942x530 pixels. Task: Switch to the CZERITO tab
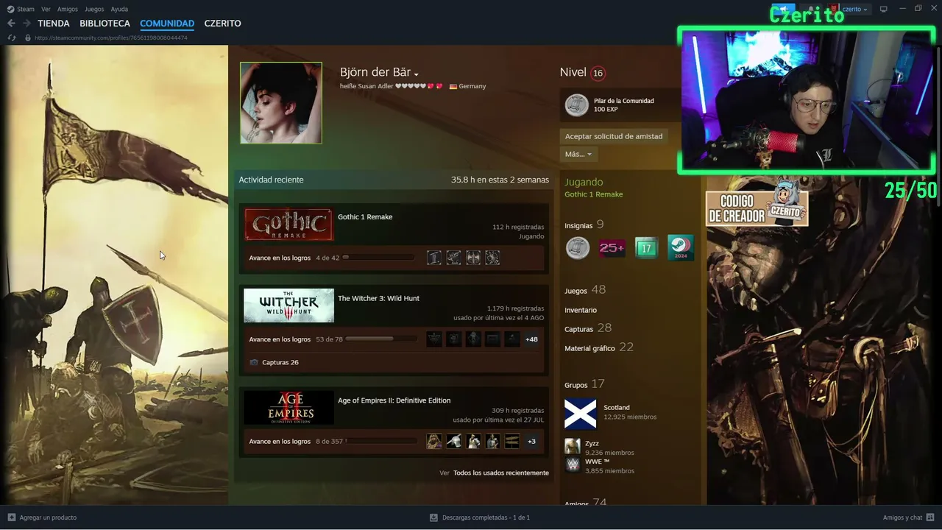tap(222, 24)
